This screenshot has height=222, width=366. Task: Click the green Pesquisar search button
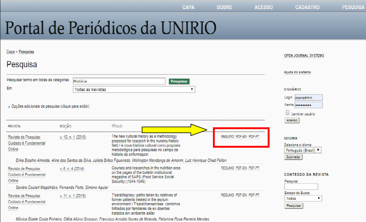pos(179,81)
